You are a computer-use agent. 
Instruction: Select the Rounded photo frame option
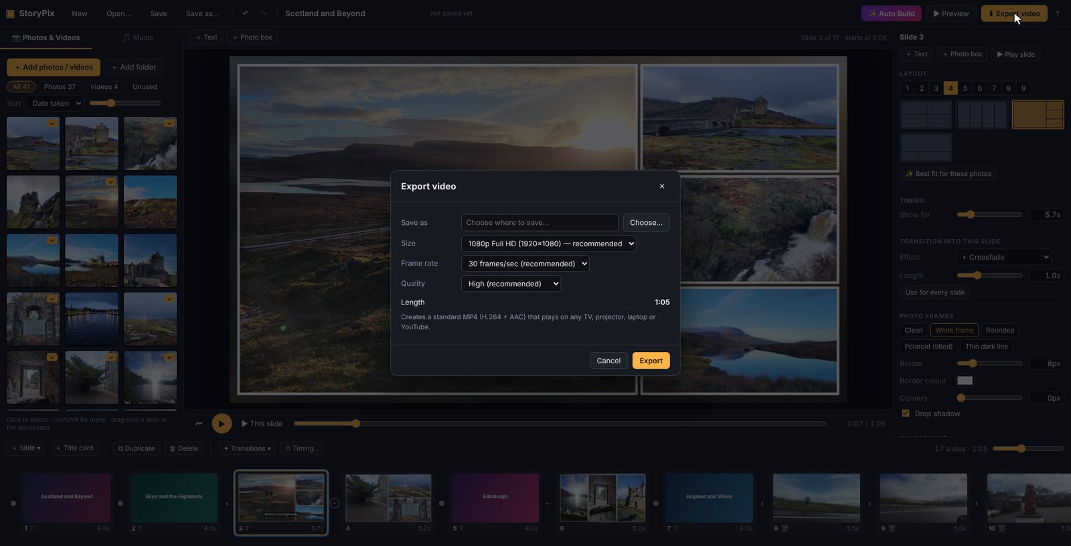(1000, 331)
